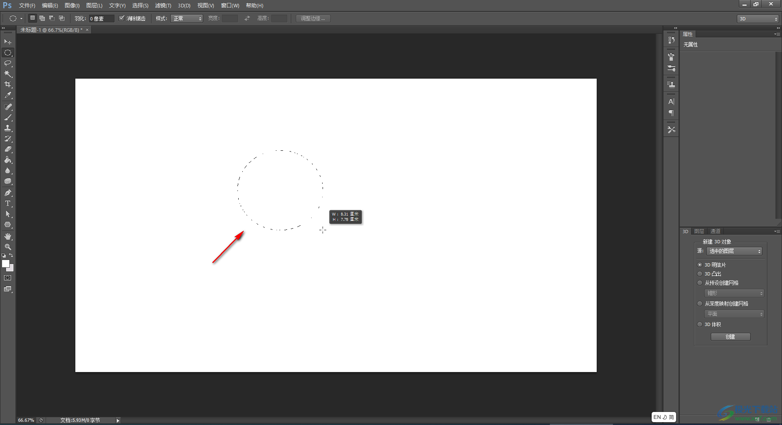Click the 羽化 feather input field

coord(101,19)
